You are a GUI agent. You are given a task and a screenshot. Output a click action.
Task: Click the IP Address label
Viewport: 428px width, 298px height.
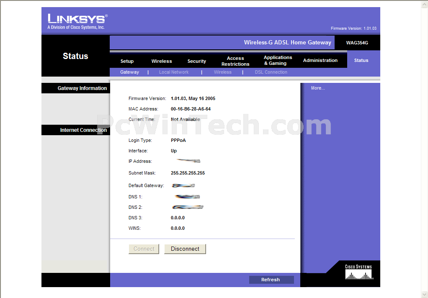[140, 161]
